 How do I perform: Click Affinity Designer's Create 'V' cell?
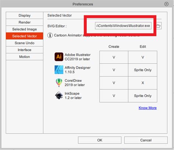pos(114,70)
